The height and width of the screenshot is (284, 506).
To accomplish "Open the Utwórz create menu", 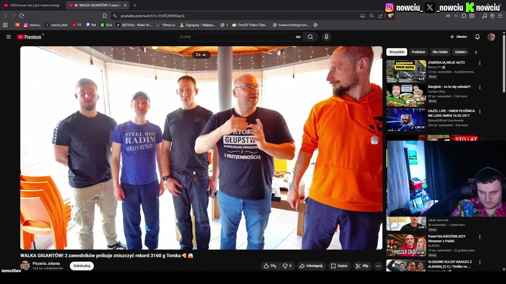I will click(x=459, y=37).
